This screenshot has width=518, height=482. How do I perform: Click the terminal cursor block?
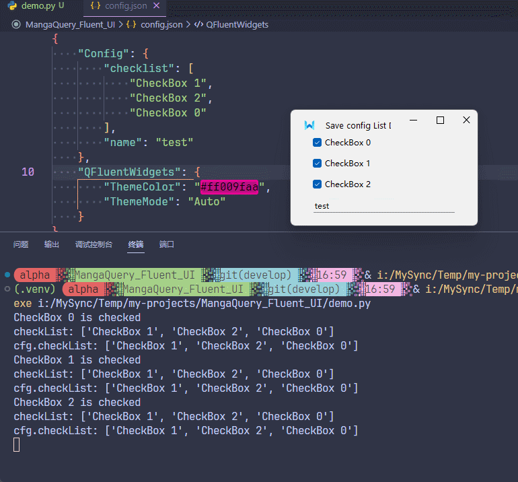coord(17,445)
